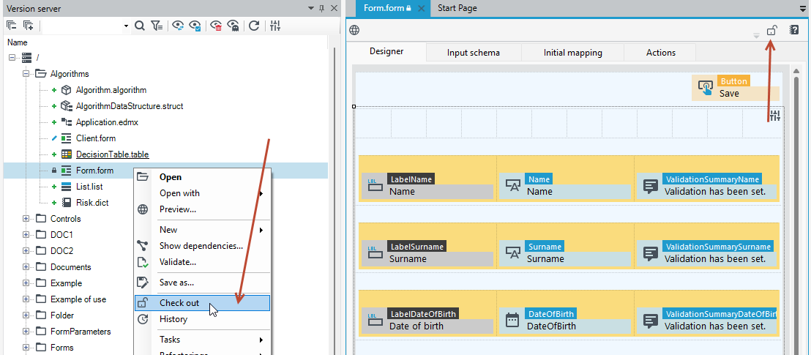Screen dimensions: 811x355
Task: Switch to the Start Page tab
Action: point(457,8)
